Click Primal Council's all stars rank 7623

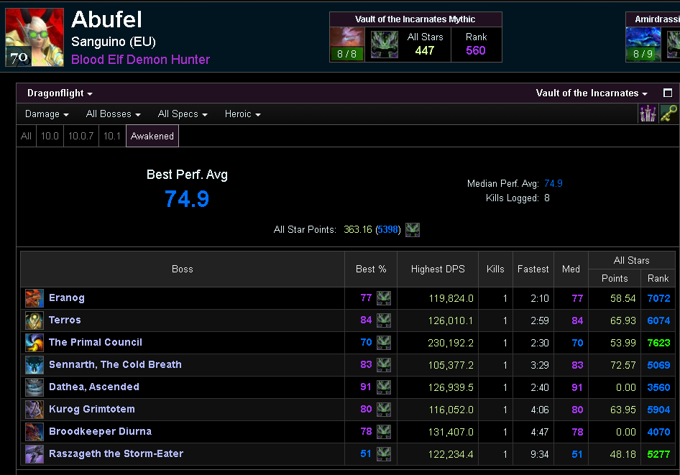tap(658, 343)
